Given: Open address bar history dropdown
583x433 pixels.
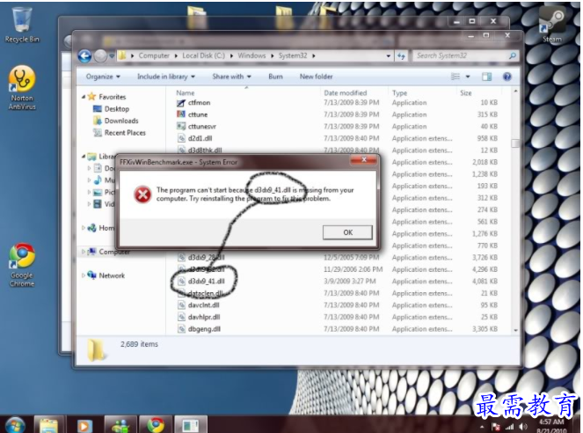Looking at the screenshot, I should 388,55.
